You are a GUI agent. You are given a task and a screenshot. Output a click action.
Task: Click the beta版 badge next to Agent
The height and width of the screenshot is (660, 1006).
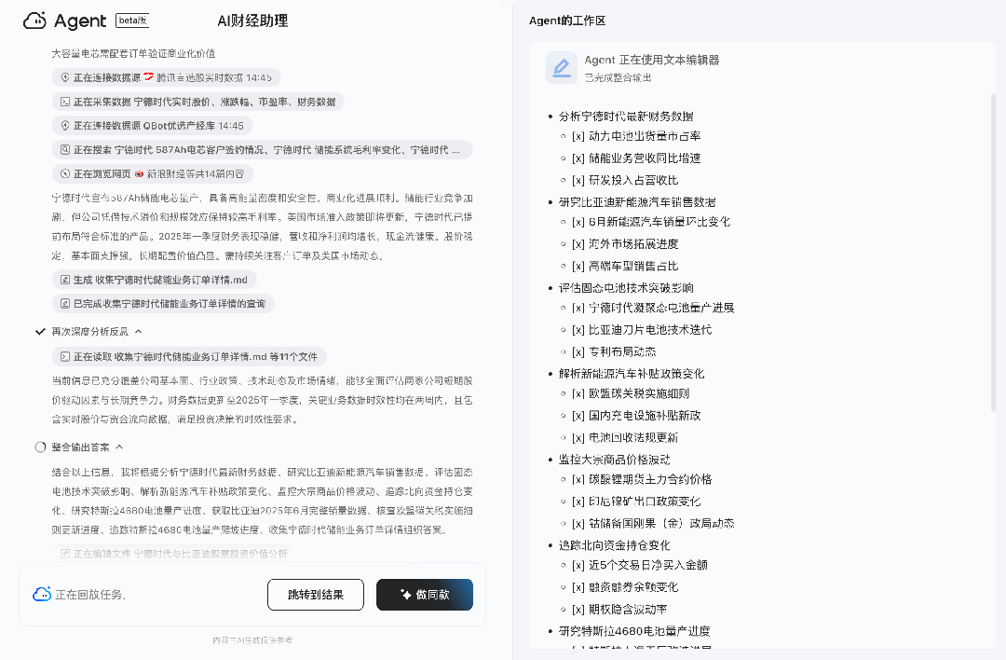click(132, 21)
